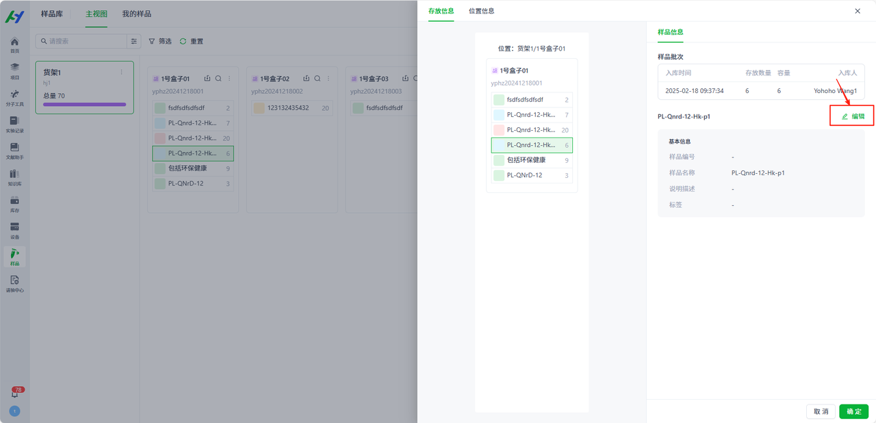Screen dimensions: 876x423
Task: Open the three-dot menu on 货架1
Action: [x=122, y=72]
